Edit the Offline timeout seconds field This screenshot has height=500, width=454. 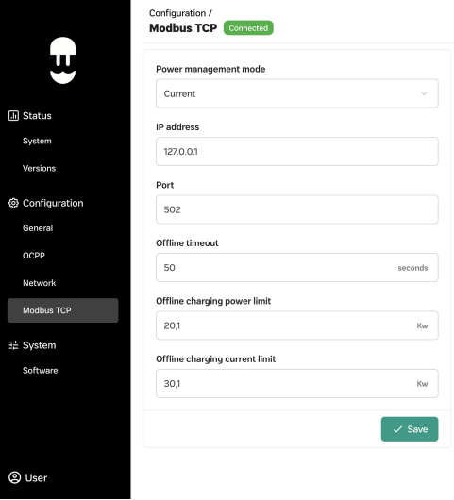297,268
